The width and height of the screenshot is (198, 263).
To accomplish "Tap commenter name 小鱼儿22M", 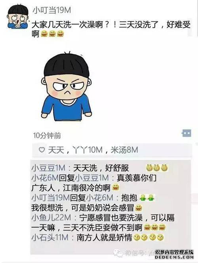I will pos(51,218).
